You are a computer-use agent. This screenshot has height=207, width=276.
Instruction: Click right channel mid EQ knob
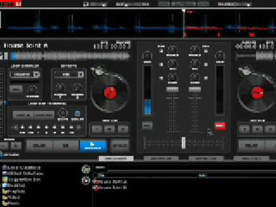pos(194,63)
